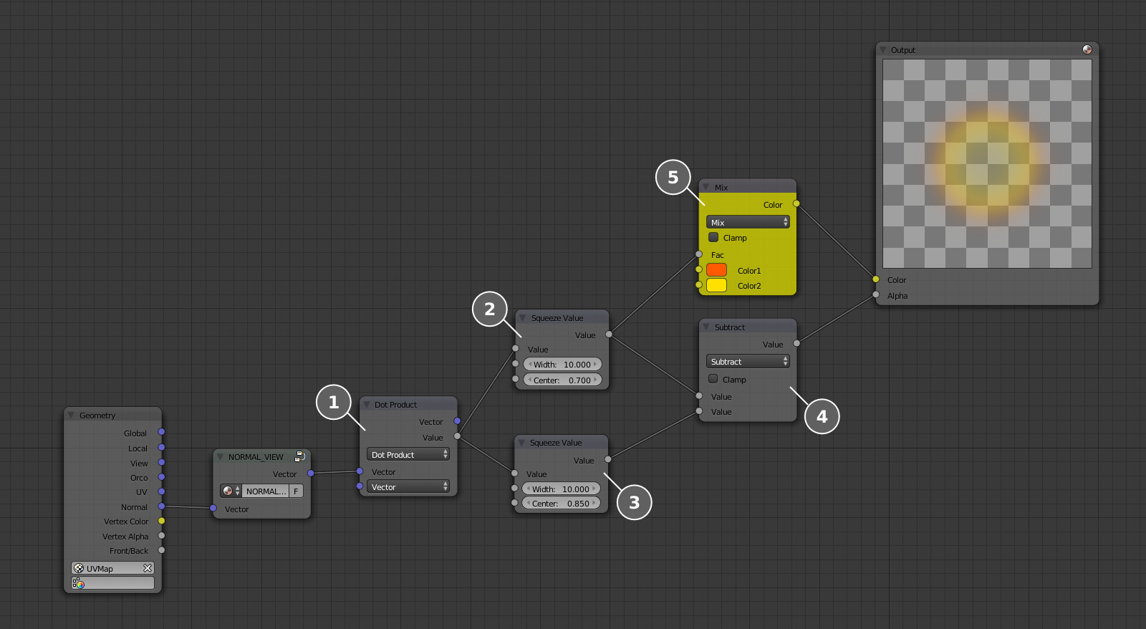Click the node group icon on NORMAL_VIEW header

[x=300, y=456]
